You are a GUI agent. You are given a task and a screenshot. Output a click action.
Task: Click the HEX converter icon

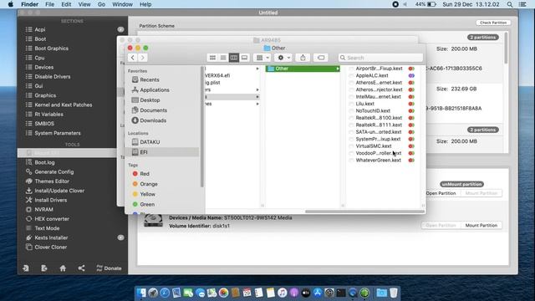click(x=29, y=219)
